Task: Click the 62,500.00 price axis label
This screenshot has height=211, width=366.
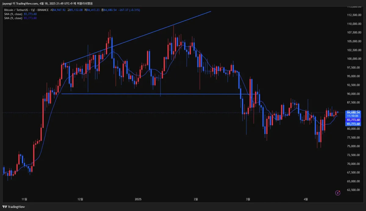Action: point(354,190)
